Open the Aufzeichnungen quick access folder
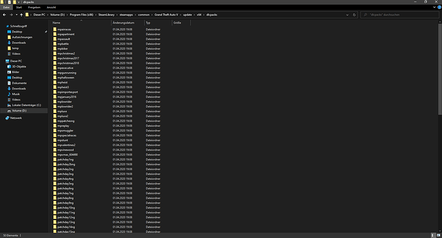Viewport: 442px width, 238px height. click(22, 37)
